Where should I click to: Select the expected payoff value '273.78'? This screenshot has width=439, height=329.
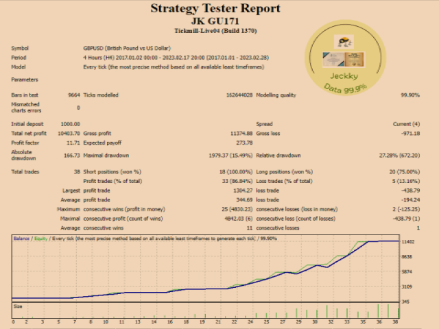pos(244,143)
